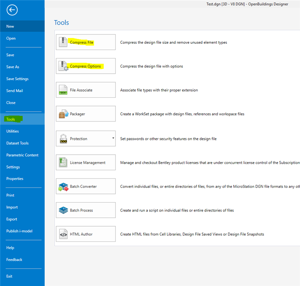Image resolution: width=300 pixels, height=286 pixels.
Task: Click 'Convert individual files' description text
Action: [210, 187]
